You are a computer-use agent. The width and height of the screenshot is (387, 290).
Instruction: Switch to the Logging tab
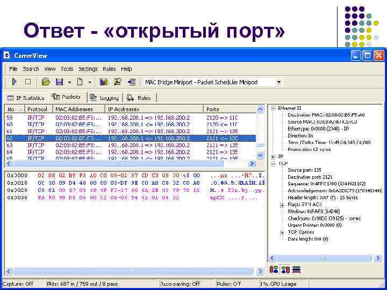104,98
